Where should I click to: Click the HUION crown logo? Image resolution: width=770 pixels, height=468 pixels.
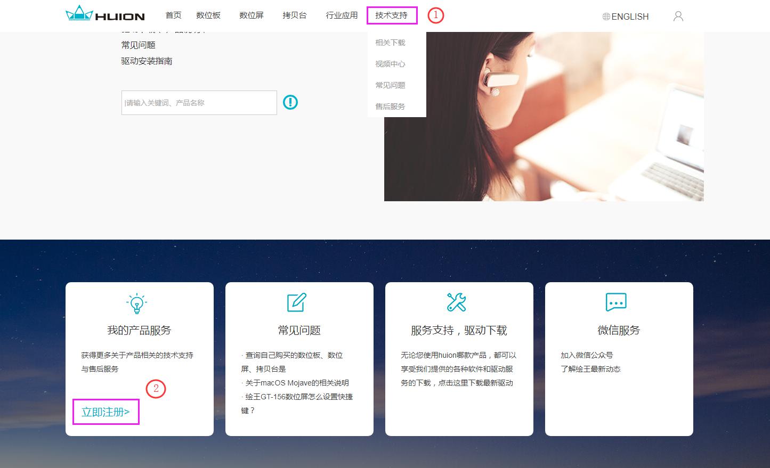105,14
